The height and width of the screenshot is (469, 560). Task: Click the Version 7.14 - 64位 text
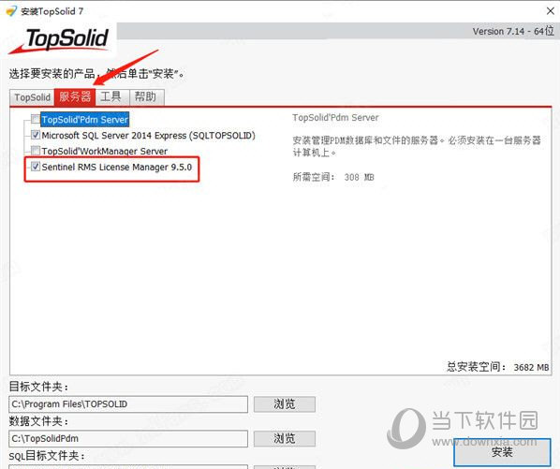513,32
